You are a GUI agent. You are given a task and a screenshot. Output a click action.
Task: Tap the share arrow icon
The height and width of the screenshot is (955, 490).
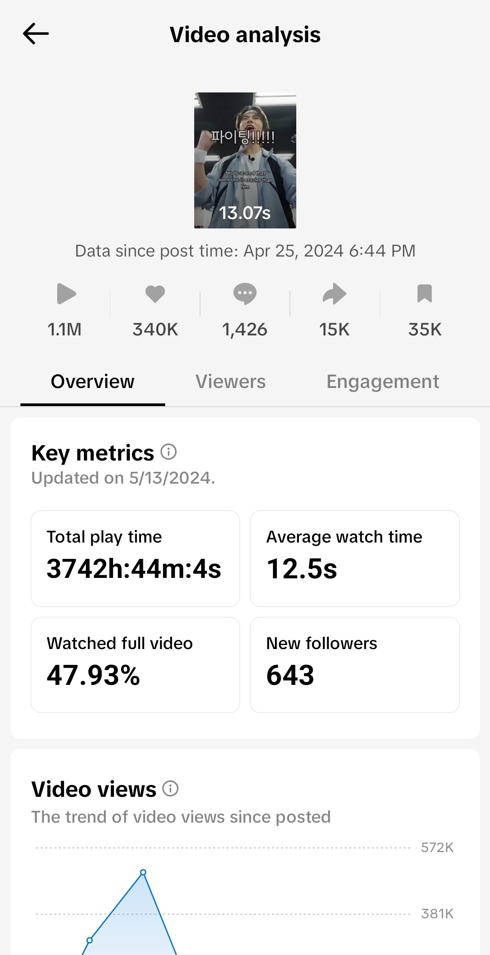[334, 294]
